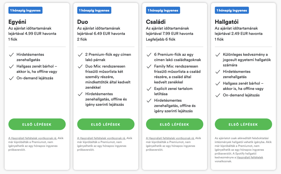Choose the Családi plan ELSŐ LÉPÉSEK button
The height and width of the screenshot is (174, 281).
pos(174,124)
